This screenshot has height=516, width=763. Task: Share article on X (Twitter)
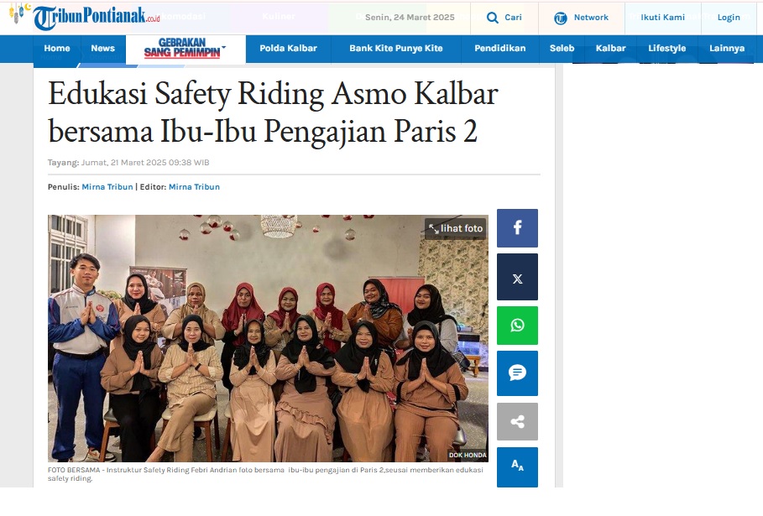pyautogui.click(x=517, y=277)
